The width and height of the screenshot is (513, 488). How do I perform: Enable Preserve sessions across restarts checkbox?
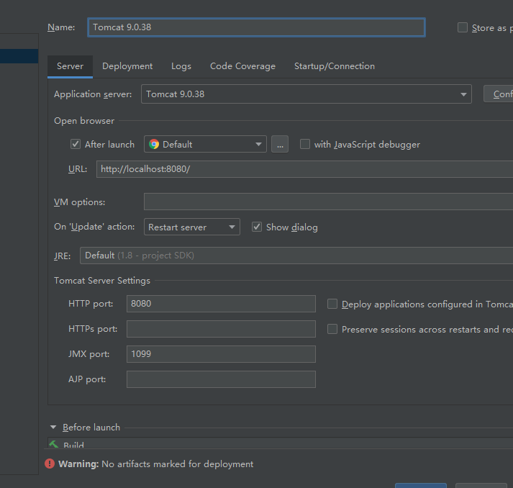[x=332, y=329]
